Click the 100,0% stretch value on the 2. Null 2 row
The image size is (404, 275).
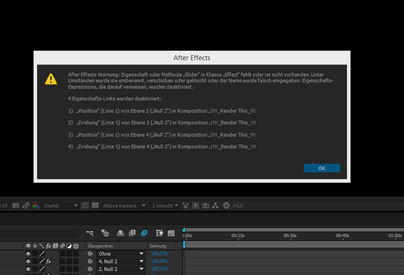coord(159,269)
